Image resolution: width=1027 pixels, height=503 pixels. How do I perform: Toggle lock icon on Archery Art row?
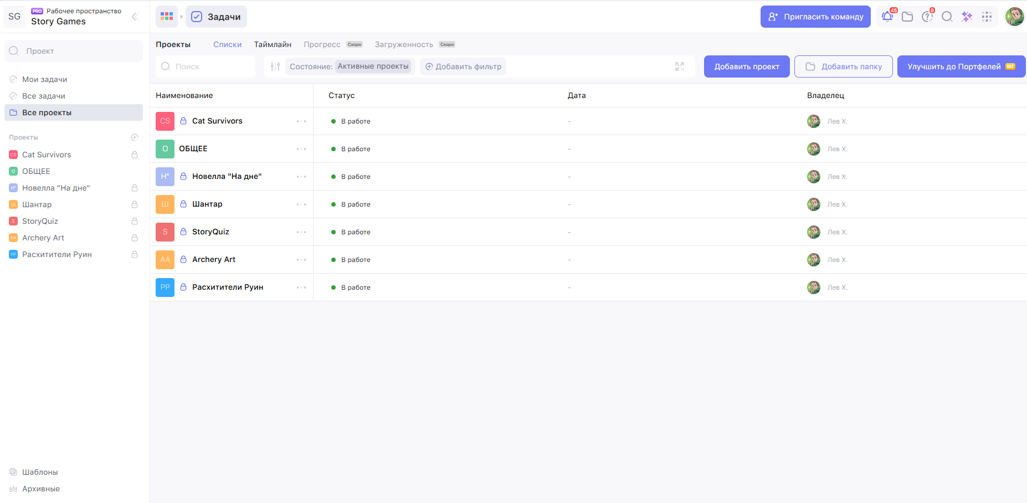183,259
